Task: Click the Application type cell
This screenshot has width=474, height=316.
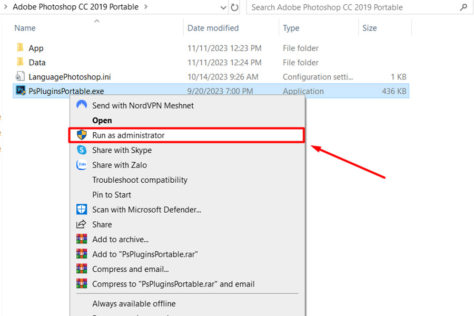Action: coord(303,91)
